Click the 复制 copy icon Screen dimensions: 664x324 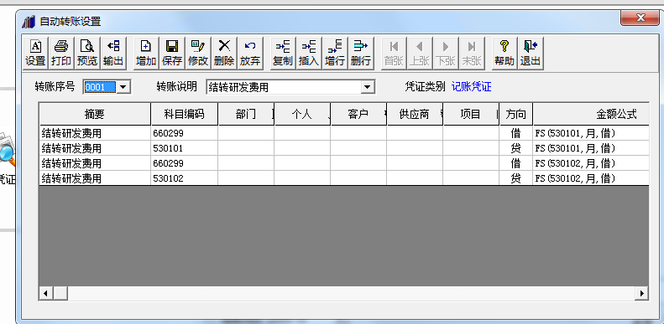coord(283,54)
